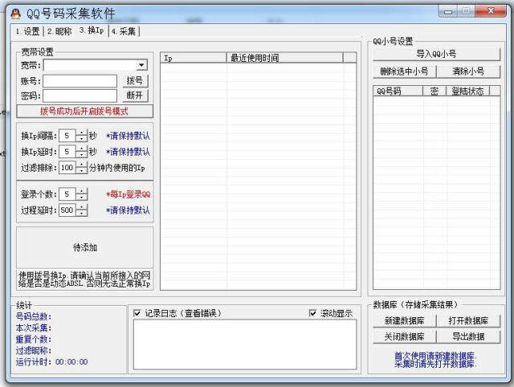Open the 1.设置 tab
This screenshot has height=387, width=514.
tap(27, 31)
